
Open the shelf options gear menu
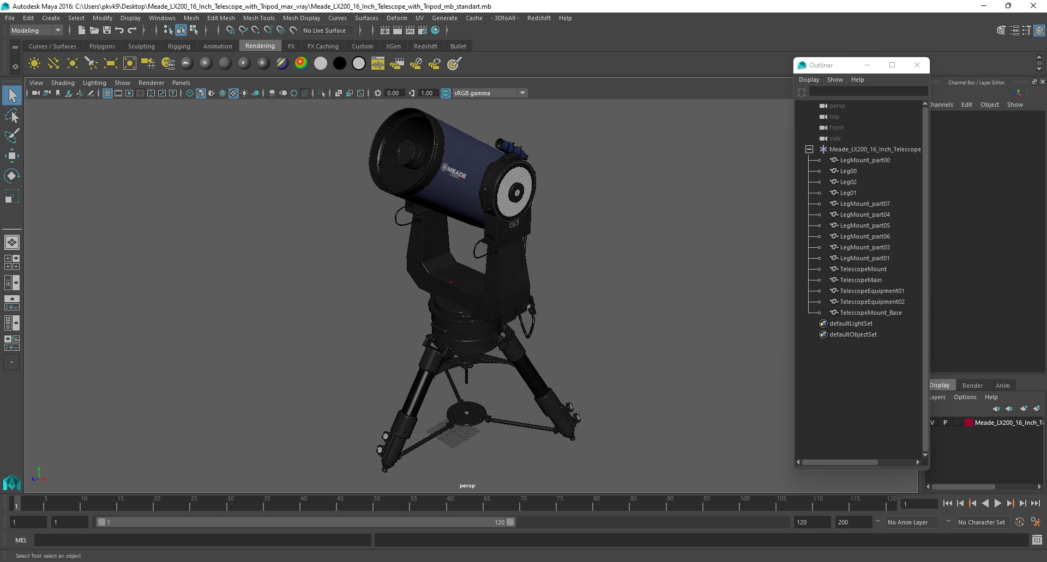(15, 66)
